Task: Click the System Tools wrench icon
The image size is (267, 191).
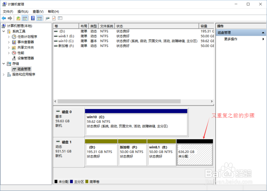Action: 9,31
